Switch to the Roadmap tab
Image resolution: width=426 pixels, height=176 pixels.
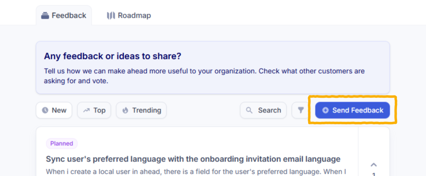(x=134, y=15)
